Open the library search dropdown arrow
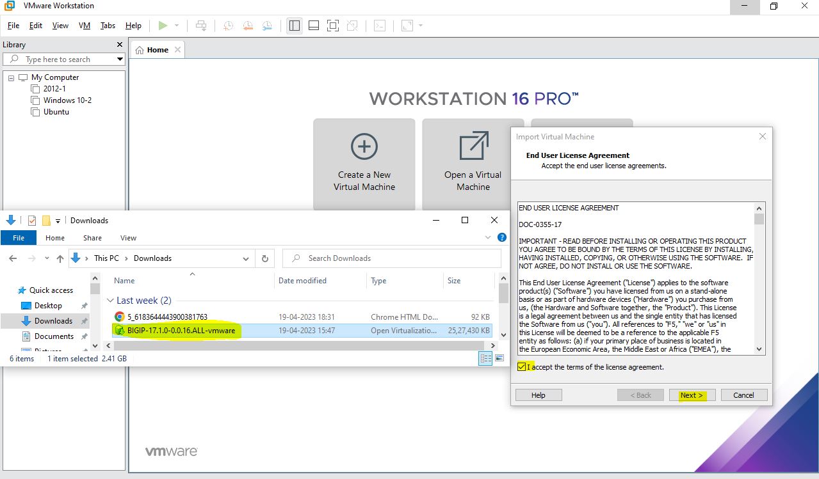The image size is (819, 479). tap(120, 59)
